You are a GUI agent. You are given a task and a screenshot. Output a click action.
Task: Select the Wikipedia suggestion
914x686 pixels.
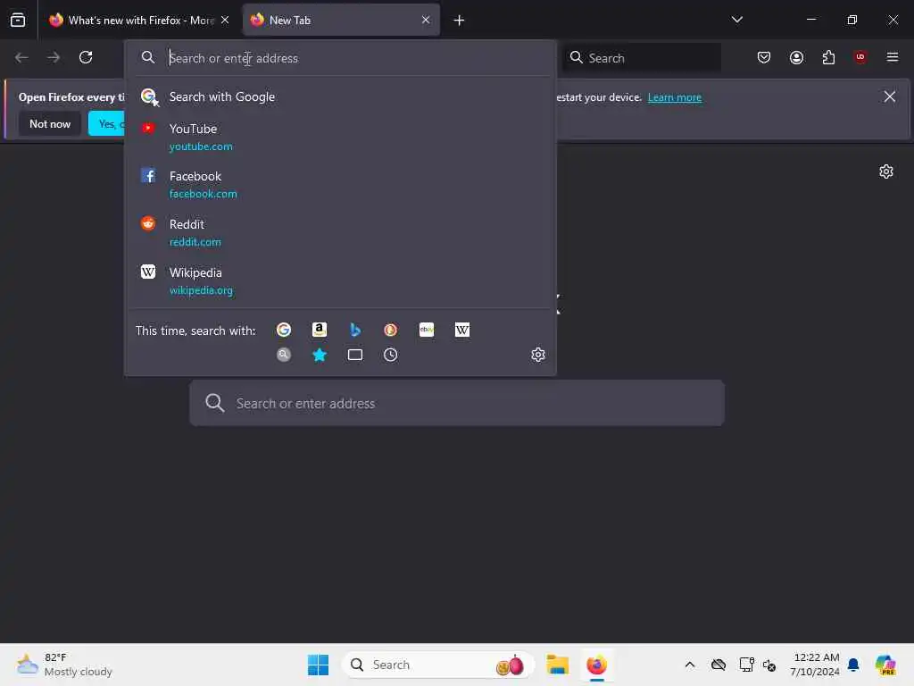(340, 281)
